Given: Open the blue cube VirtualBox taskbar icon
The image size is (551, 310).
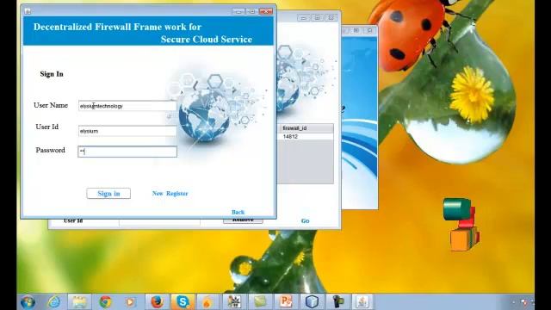Looking at the screenshot, I should point(312,302).
